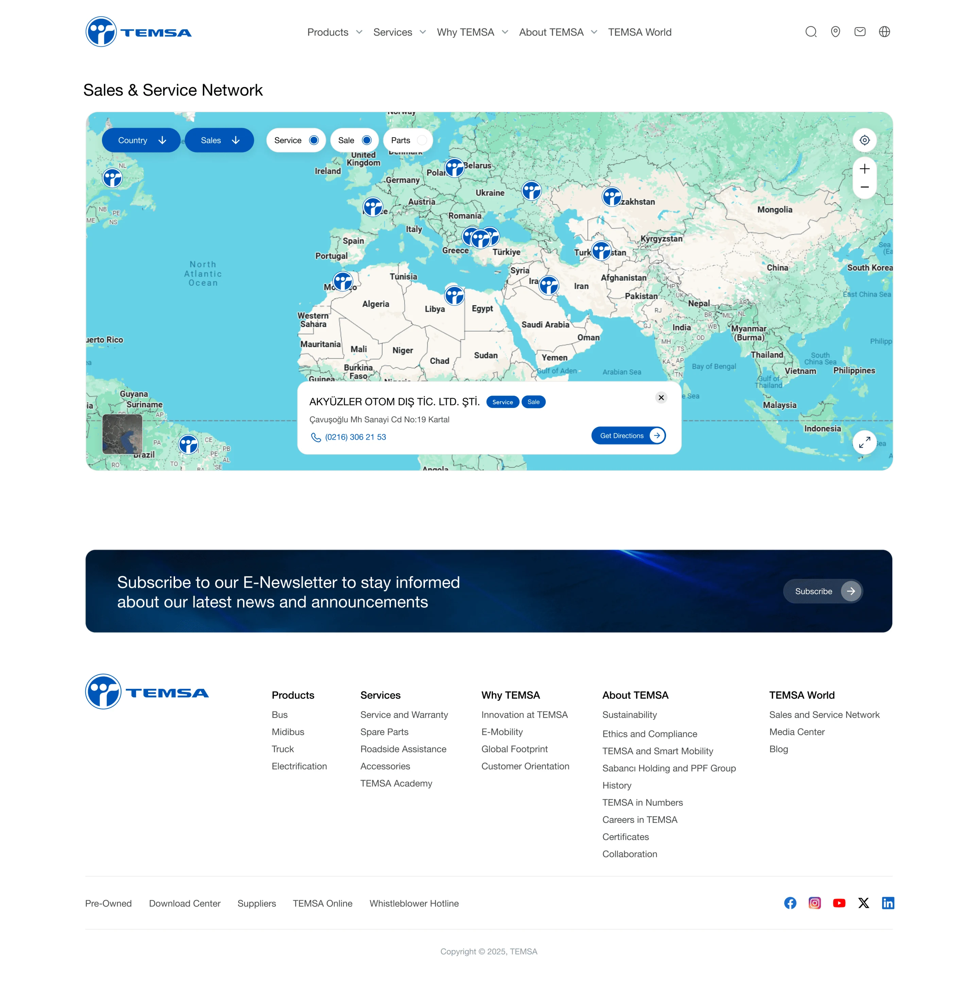Go to TEMSA World nav item
Image resolution: width=979 pixels, height=981 pixels.
tap(640, 33)
